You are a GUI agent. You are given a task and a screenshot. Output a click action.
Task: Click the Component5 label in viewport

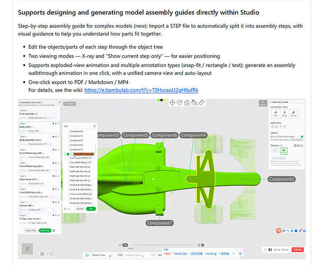(x=136, y=135)
